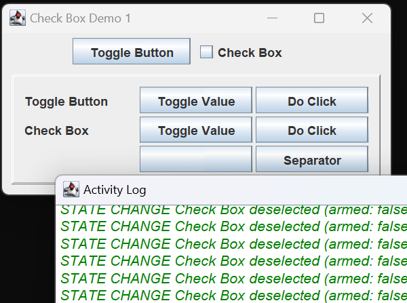Minimize the Check Box Demo 1 window
The height and width of the screenshot is (303, 407).
[272, 18]
